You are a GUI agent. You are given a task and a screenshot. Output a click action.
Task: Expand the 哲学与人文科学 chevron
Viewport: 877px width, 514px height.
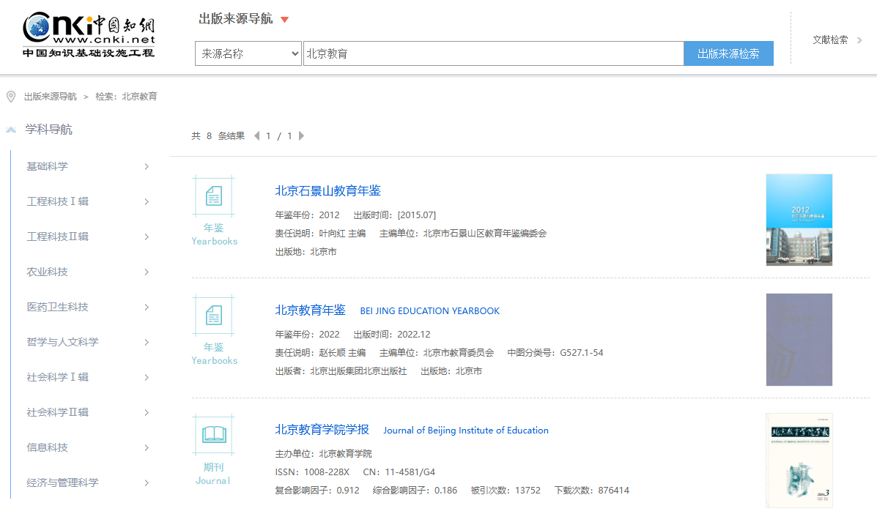pyautogui.click(x=147, y=342)
